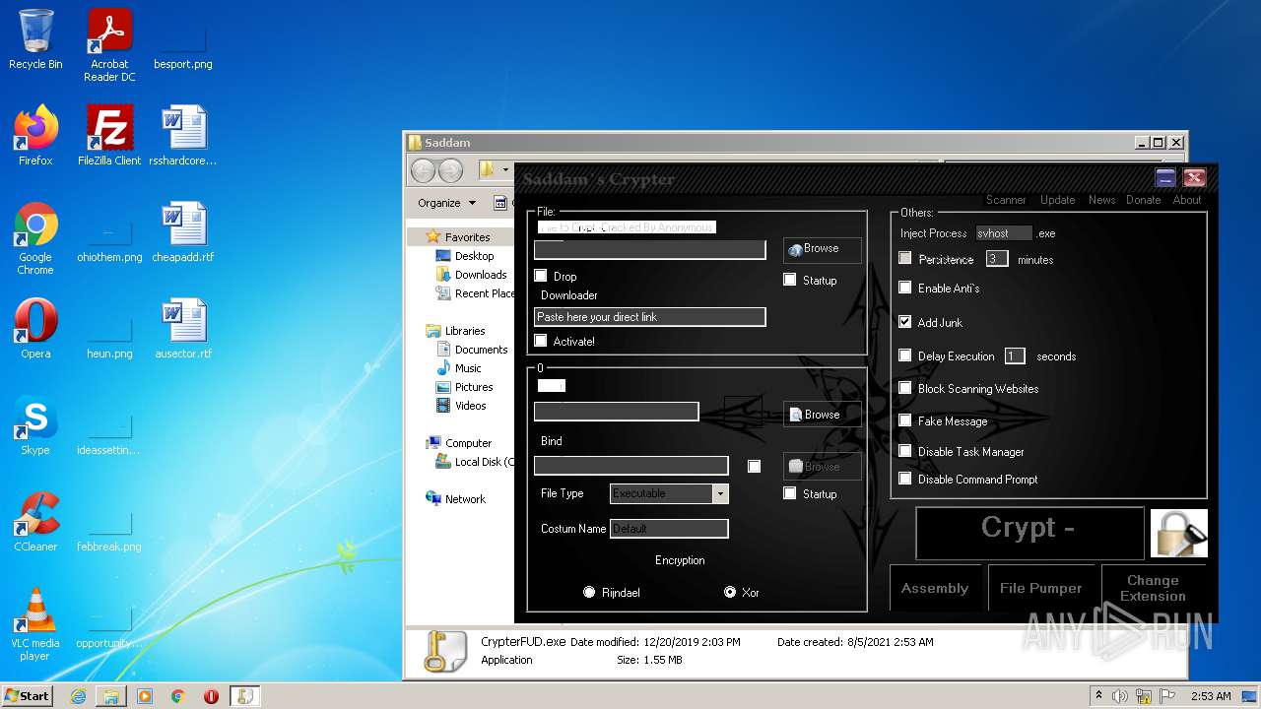Open the Recycle Bin desktop icon
Image resolution: width=1261 pixels, height=709 pixels.
[x=35, y=38]
